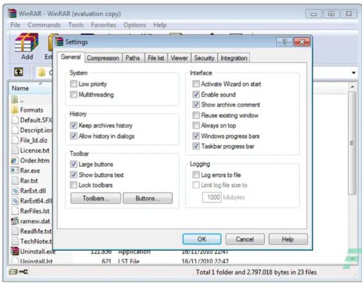Viewport: 362px width, 283px height.
Task: Open the Viewer tab
Action: click(179, 58)
